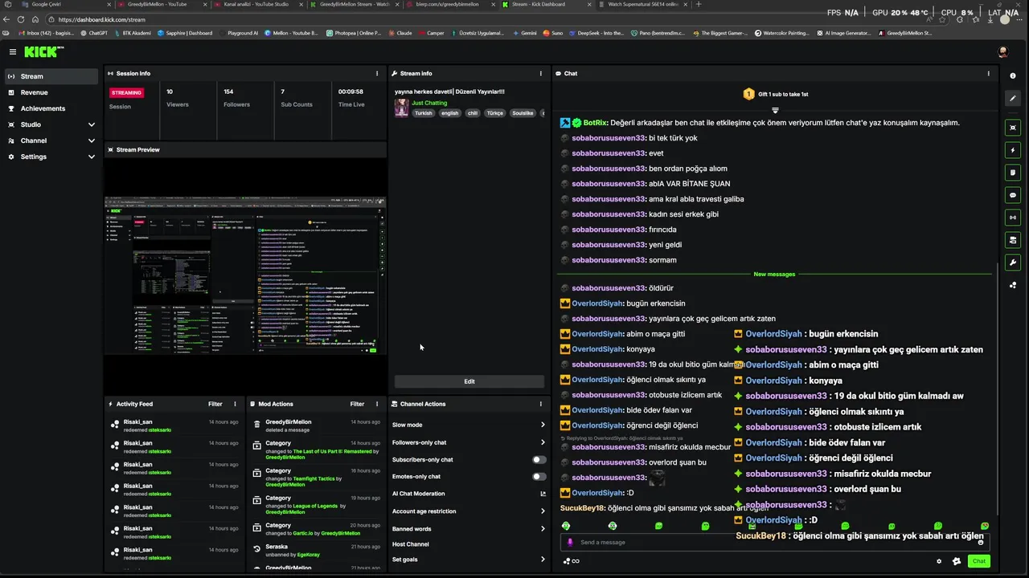Image resolution: width=1029 pixels, height=578 pixels.
Task: Click the Just Chatting category link
Action: point(429,103)
